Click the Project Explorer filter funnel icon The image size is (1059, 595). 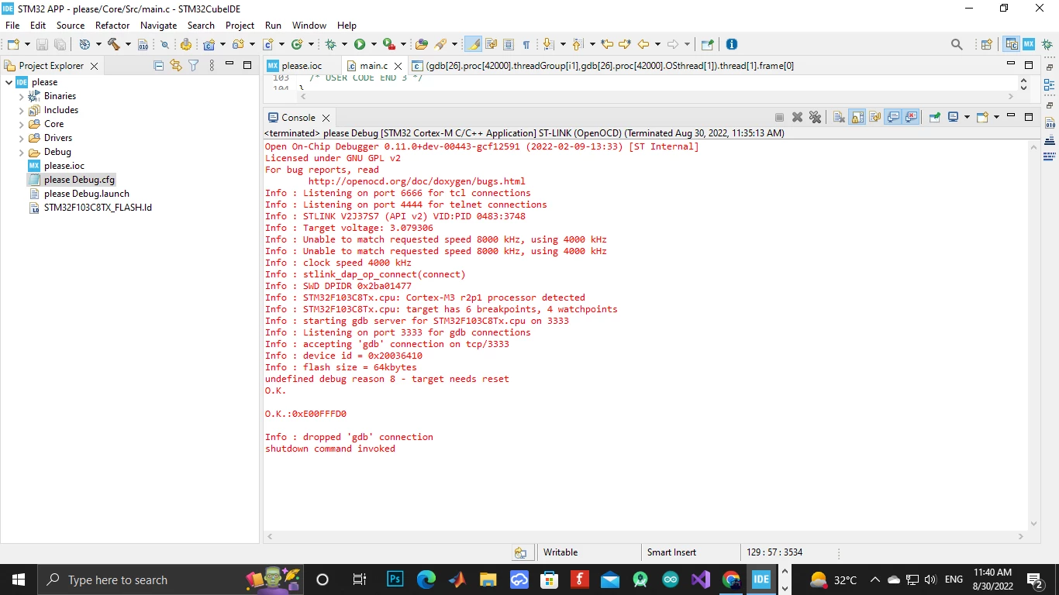194,66
